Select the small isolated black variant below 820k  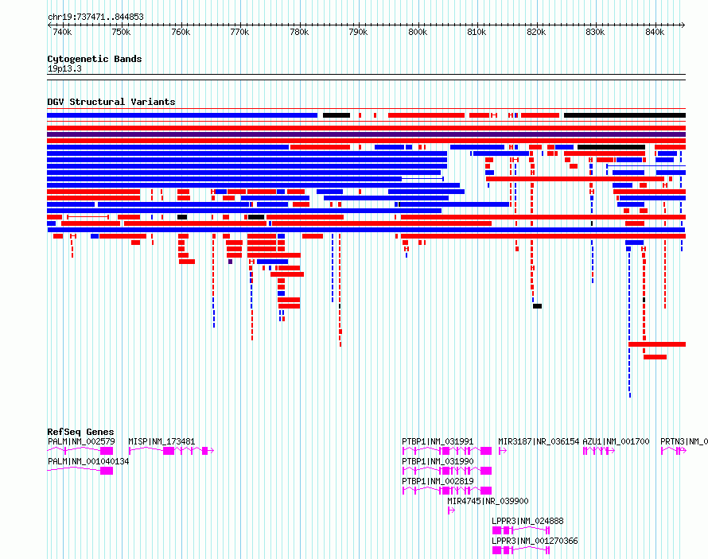[x=537, y=306]
